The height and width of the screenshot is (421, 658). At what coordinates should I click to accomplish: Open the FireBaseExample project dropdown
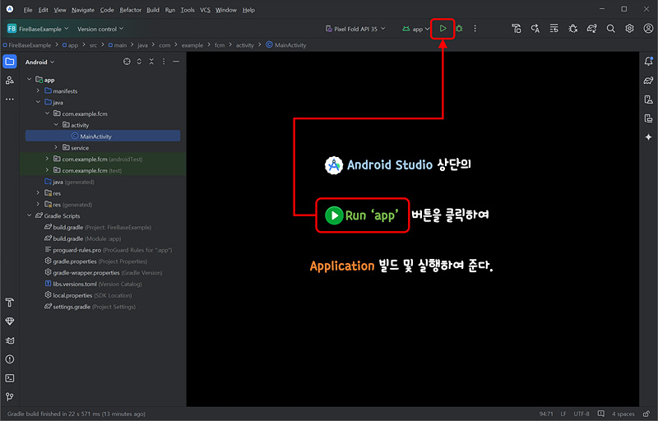click(38, 29)
